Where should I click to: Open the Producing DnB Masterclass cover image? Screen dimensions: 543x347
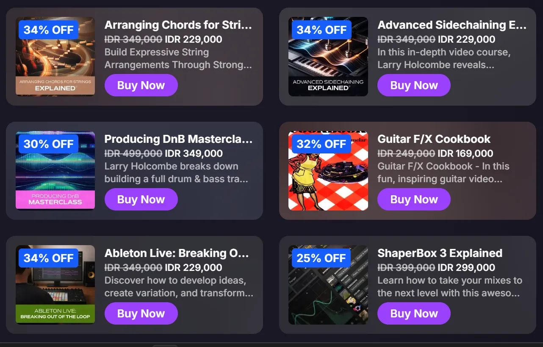click(x=55, y=170)
